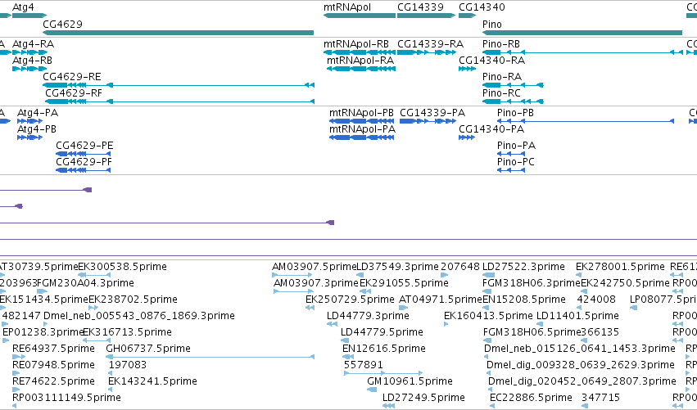This screenshot has width=697, height=410.
Task: Select EST LD44779.3prime
Action: point(368,316)
